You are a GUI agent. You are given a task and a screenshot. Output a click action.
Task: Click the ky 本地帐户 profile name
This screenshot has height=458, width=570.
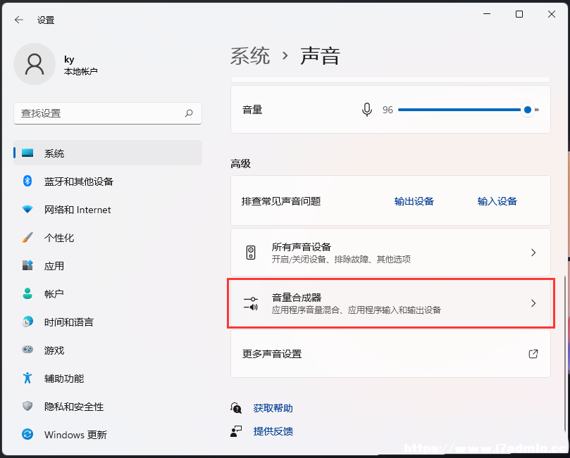[80, 65]
